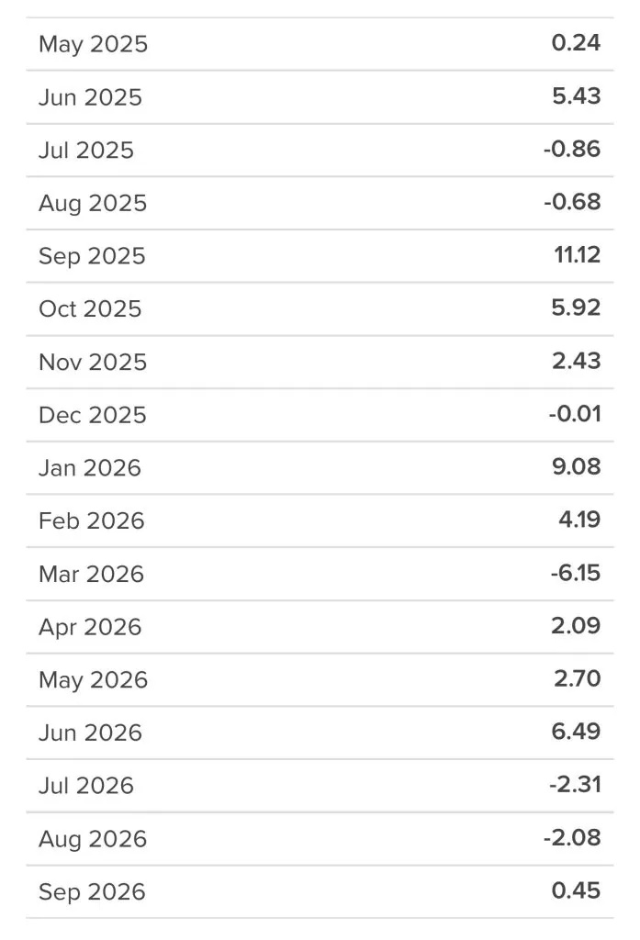Select the May 2025 row label

tap(93, 45)
